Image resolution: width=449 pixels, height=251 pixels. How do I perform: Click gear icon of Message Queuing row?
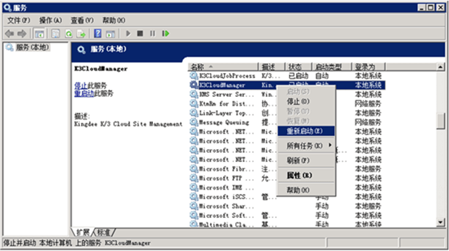[x=193, y=122]
